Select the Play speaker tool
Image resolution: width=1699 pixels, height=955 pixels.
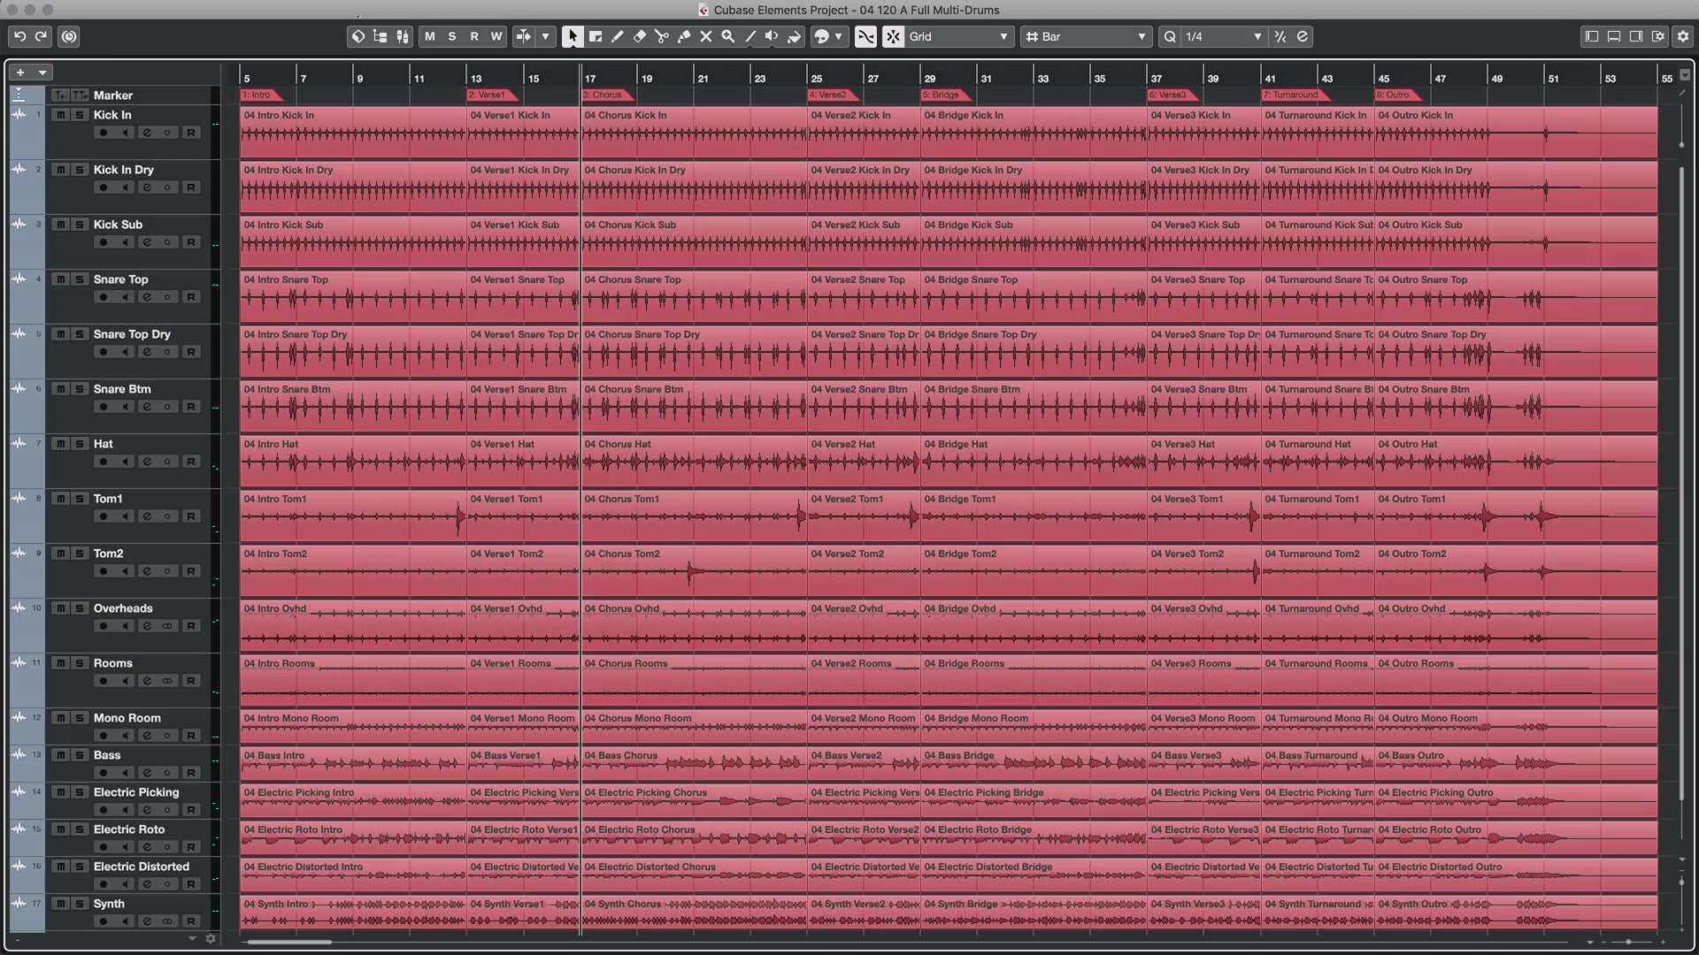[772, 36]
